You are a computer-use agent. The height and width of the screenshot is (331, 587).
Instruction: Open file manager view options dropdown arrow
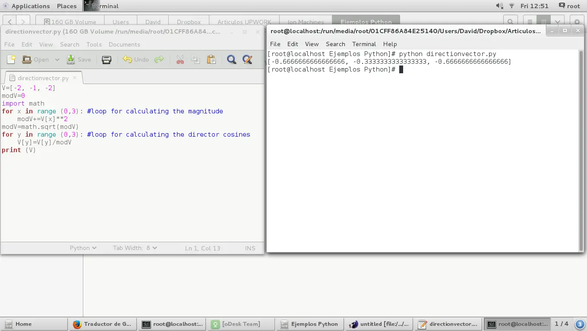[x=558, y=22]
